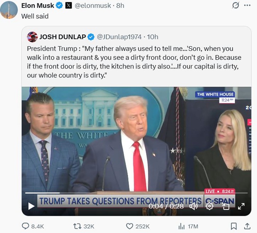The image size is (257, 233).
Task: Repost using the retweet icon
Action: pyautogui.click(x=78, y=226)
